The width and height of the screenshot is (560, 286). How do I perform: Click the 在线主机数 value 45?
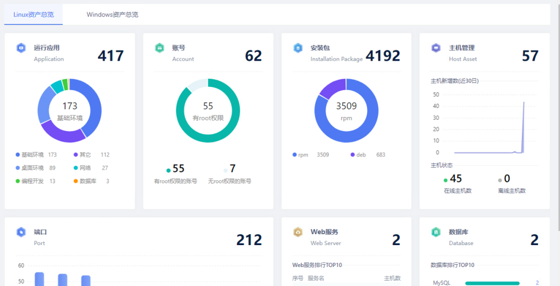(x=456, y=179)
